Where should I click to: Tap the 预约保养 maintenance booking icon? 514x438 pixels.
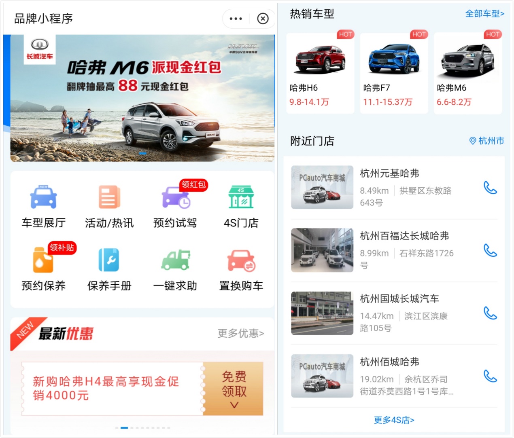(43, 260)
